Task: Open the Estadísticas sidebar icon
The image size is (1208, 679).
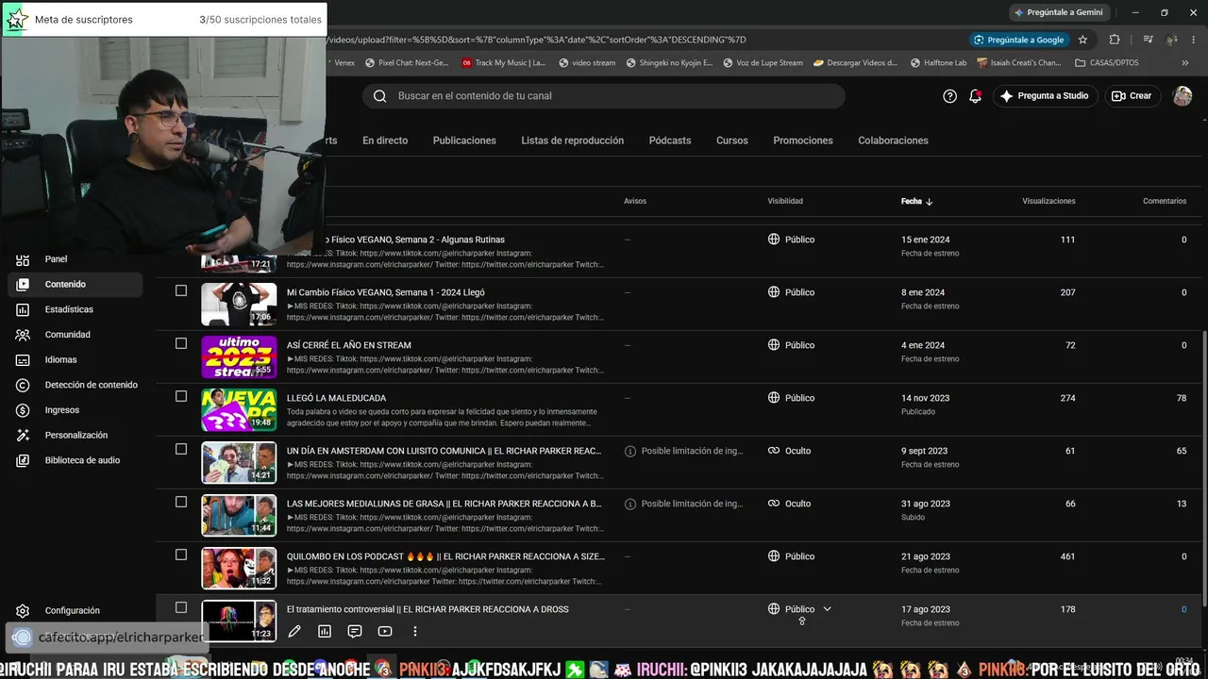Action: pyautogui.click(x=24, y=309)
